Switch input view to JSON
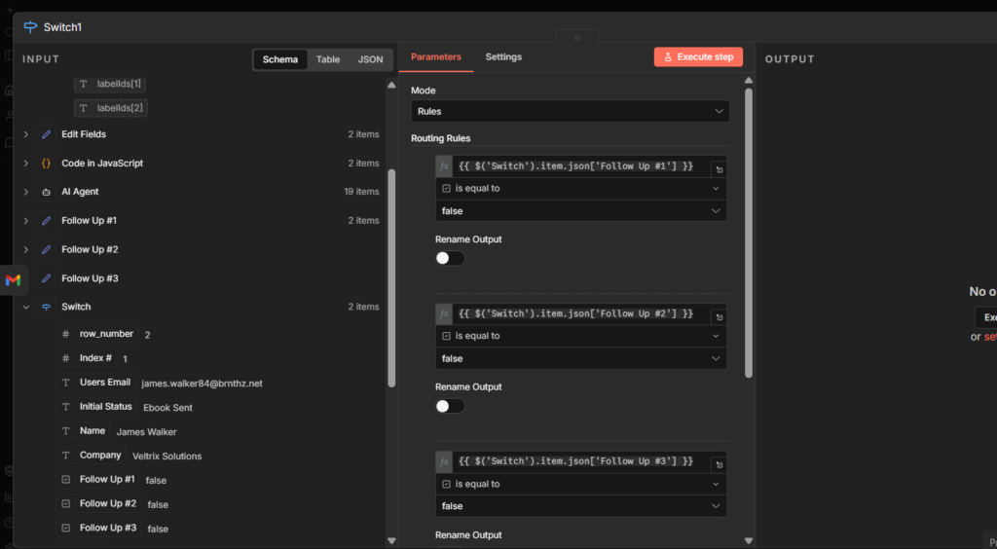This screenshot has height=549, width=997. [x=370, y=59]
